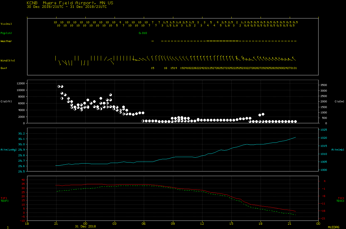The width and height of the screenshot is (346, 229).
Task: Click the 0.8 visibility value
Action: pos(247,26)
